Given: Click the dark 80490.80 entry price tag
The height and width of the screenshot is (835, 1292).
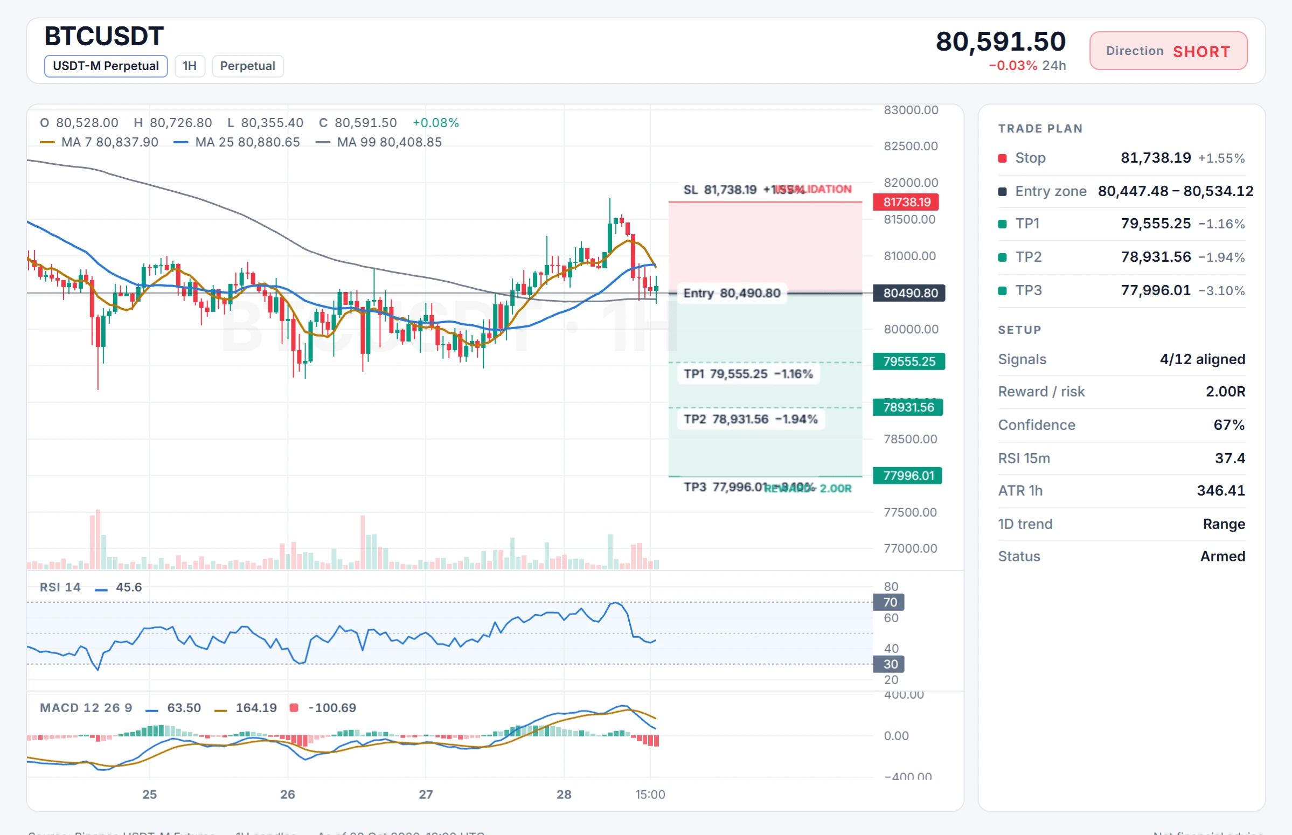Looking at the screenshot, I should (909, 294).
